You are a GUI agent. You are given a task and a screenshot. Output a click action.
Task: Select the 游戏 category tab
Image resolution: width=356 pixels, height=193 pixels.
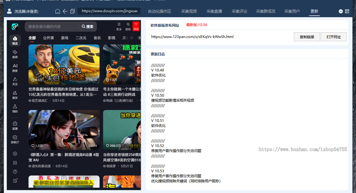pyautogui.click(x=64, y=38)
